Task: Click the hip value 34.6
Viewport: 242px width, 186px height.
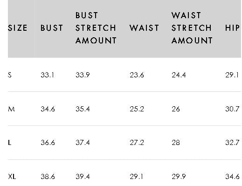Action: [232, 177]
